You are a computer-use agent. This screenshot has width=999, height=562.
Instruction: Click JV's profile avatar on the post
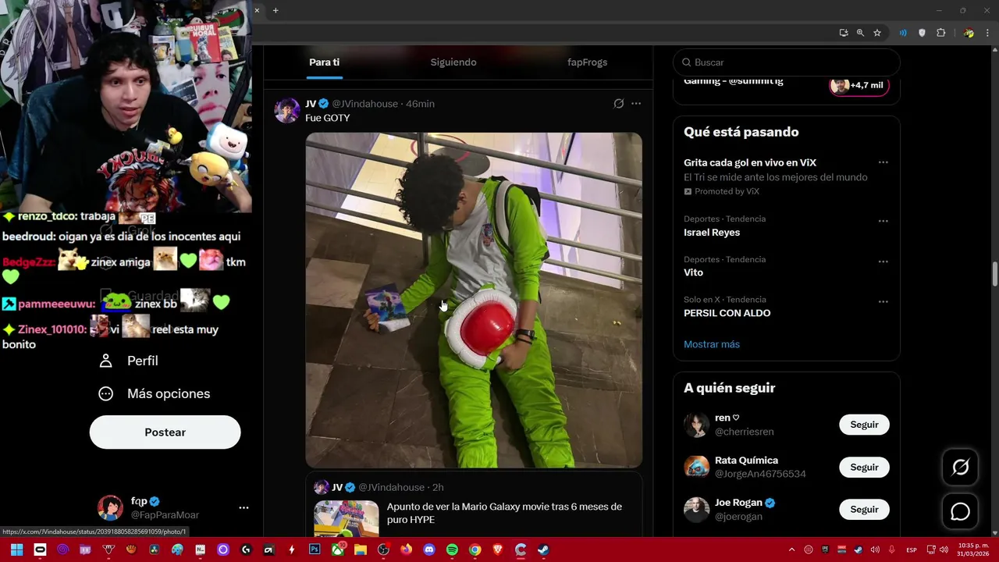pos(287,111)
